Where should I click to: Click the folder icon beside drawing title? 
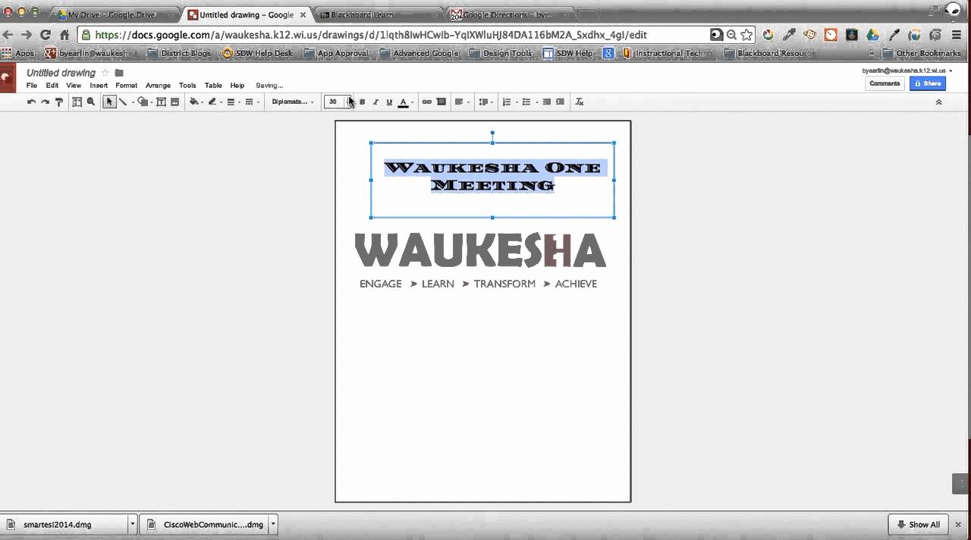point(119,73)
